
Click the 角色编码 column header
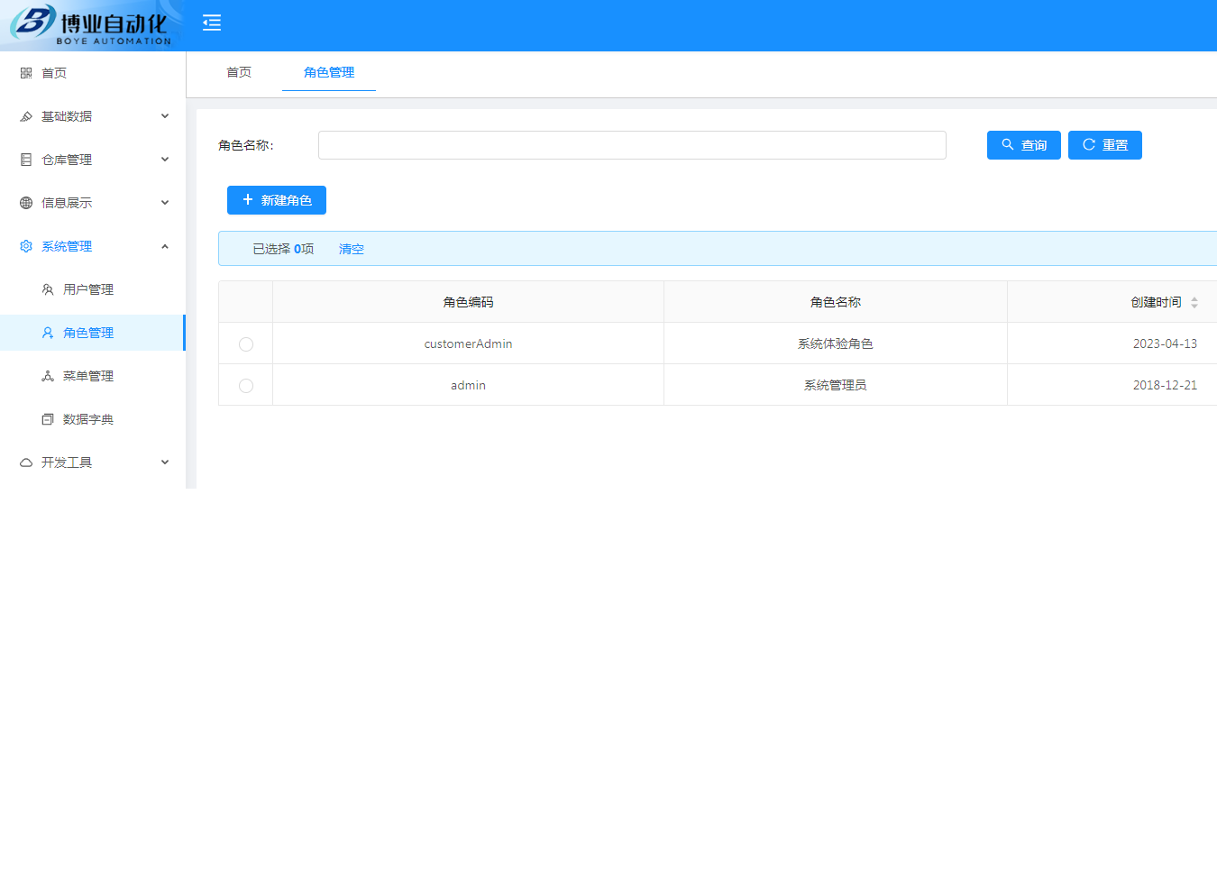468,302
